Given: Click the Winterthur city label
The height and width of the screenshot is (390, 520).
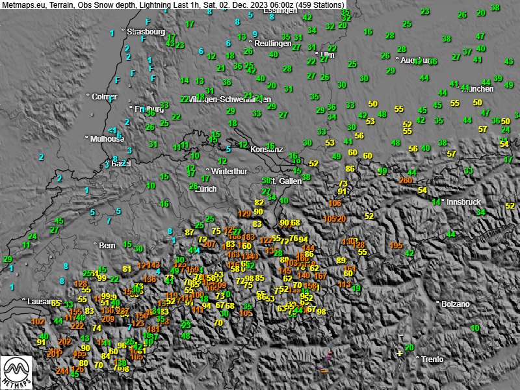Looking at the screenshot, I should 230,172.
